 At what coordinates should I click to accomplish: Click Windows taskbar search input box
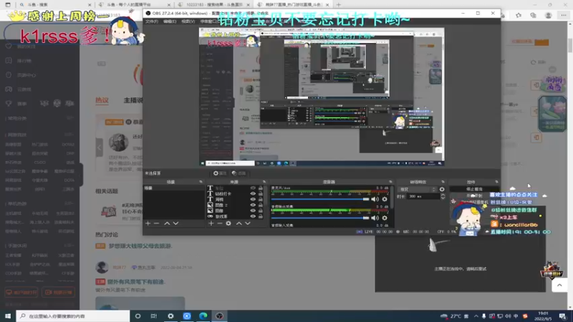pos(73,316)
